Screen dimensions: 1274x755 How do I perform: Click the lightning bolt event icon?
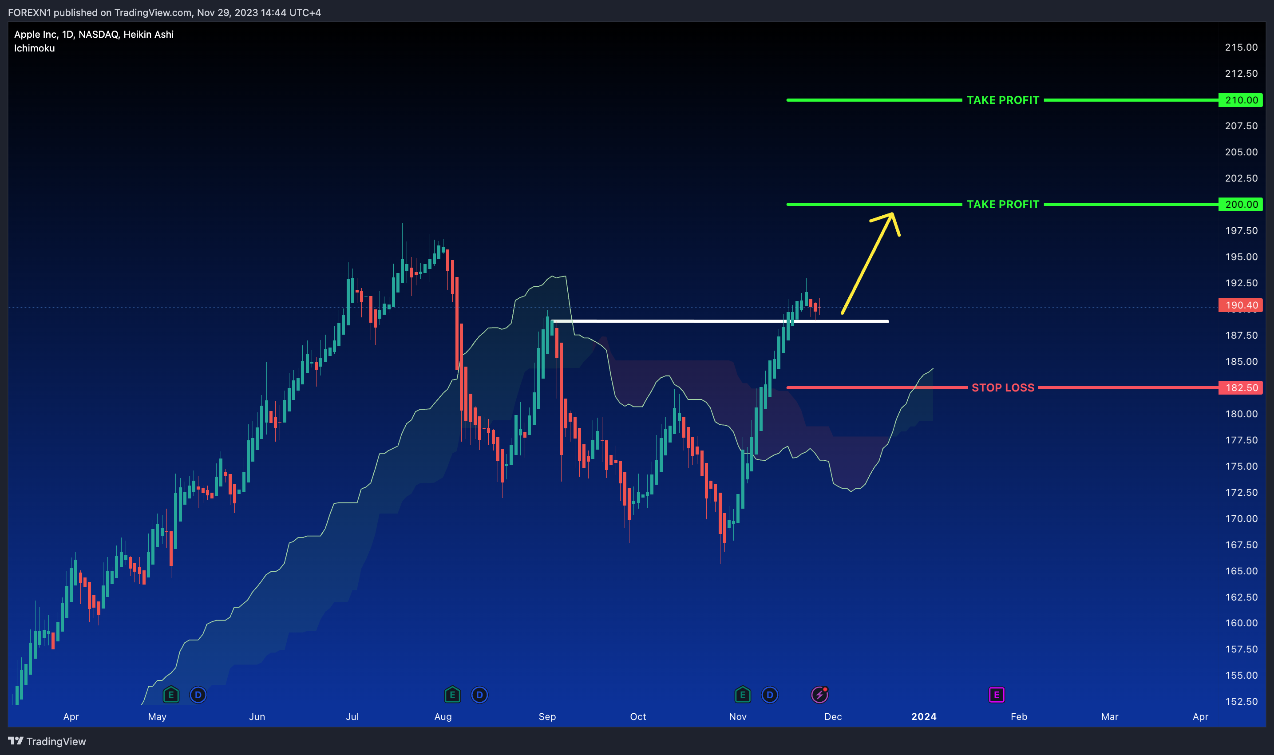819,695
